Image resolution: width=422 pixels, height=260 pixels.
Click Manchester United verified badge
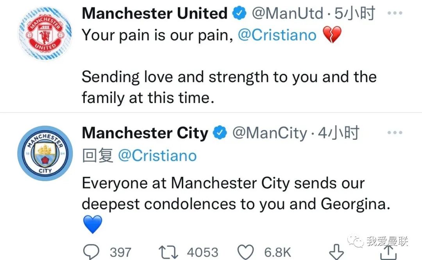[x=239, y=13]
